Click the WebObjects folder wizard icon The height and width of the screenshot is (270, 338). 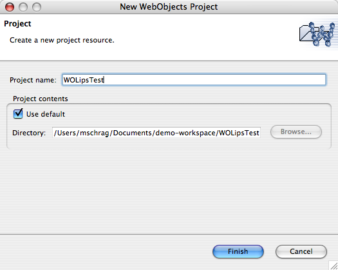click(317, 34)
